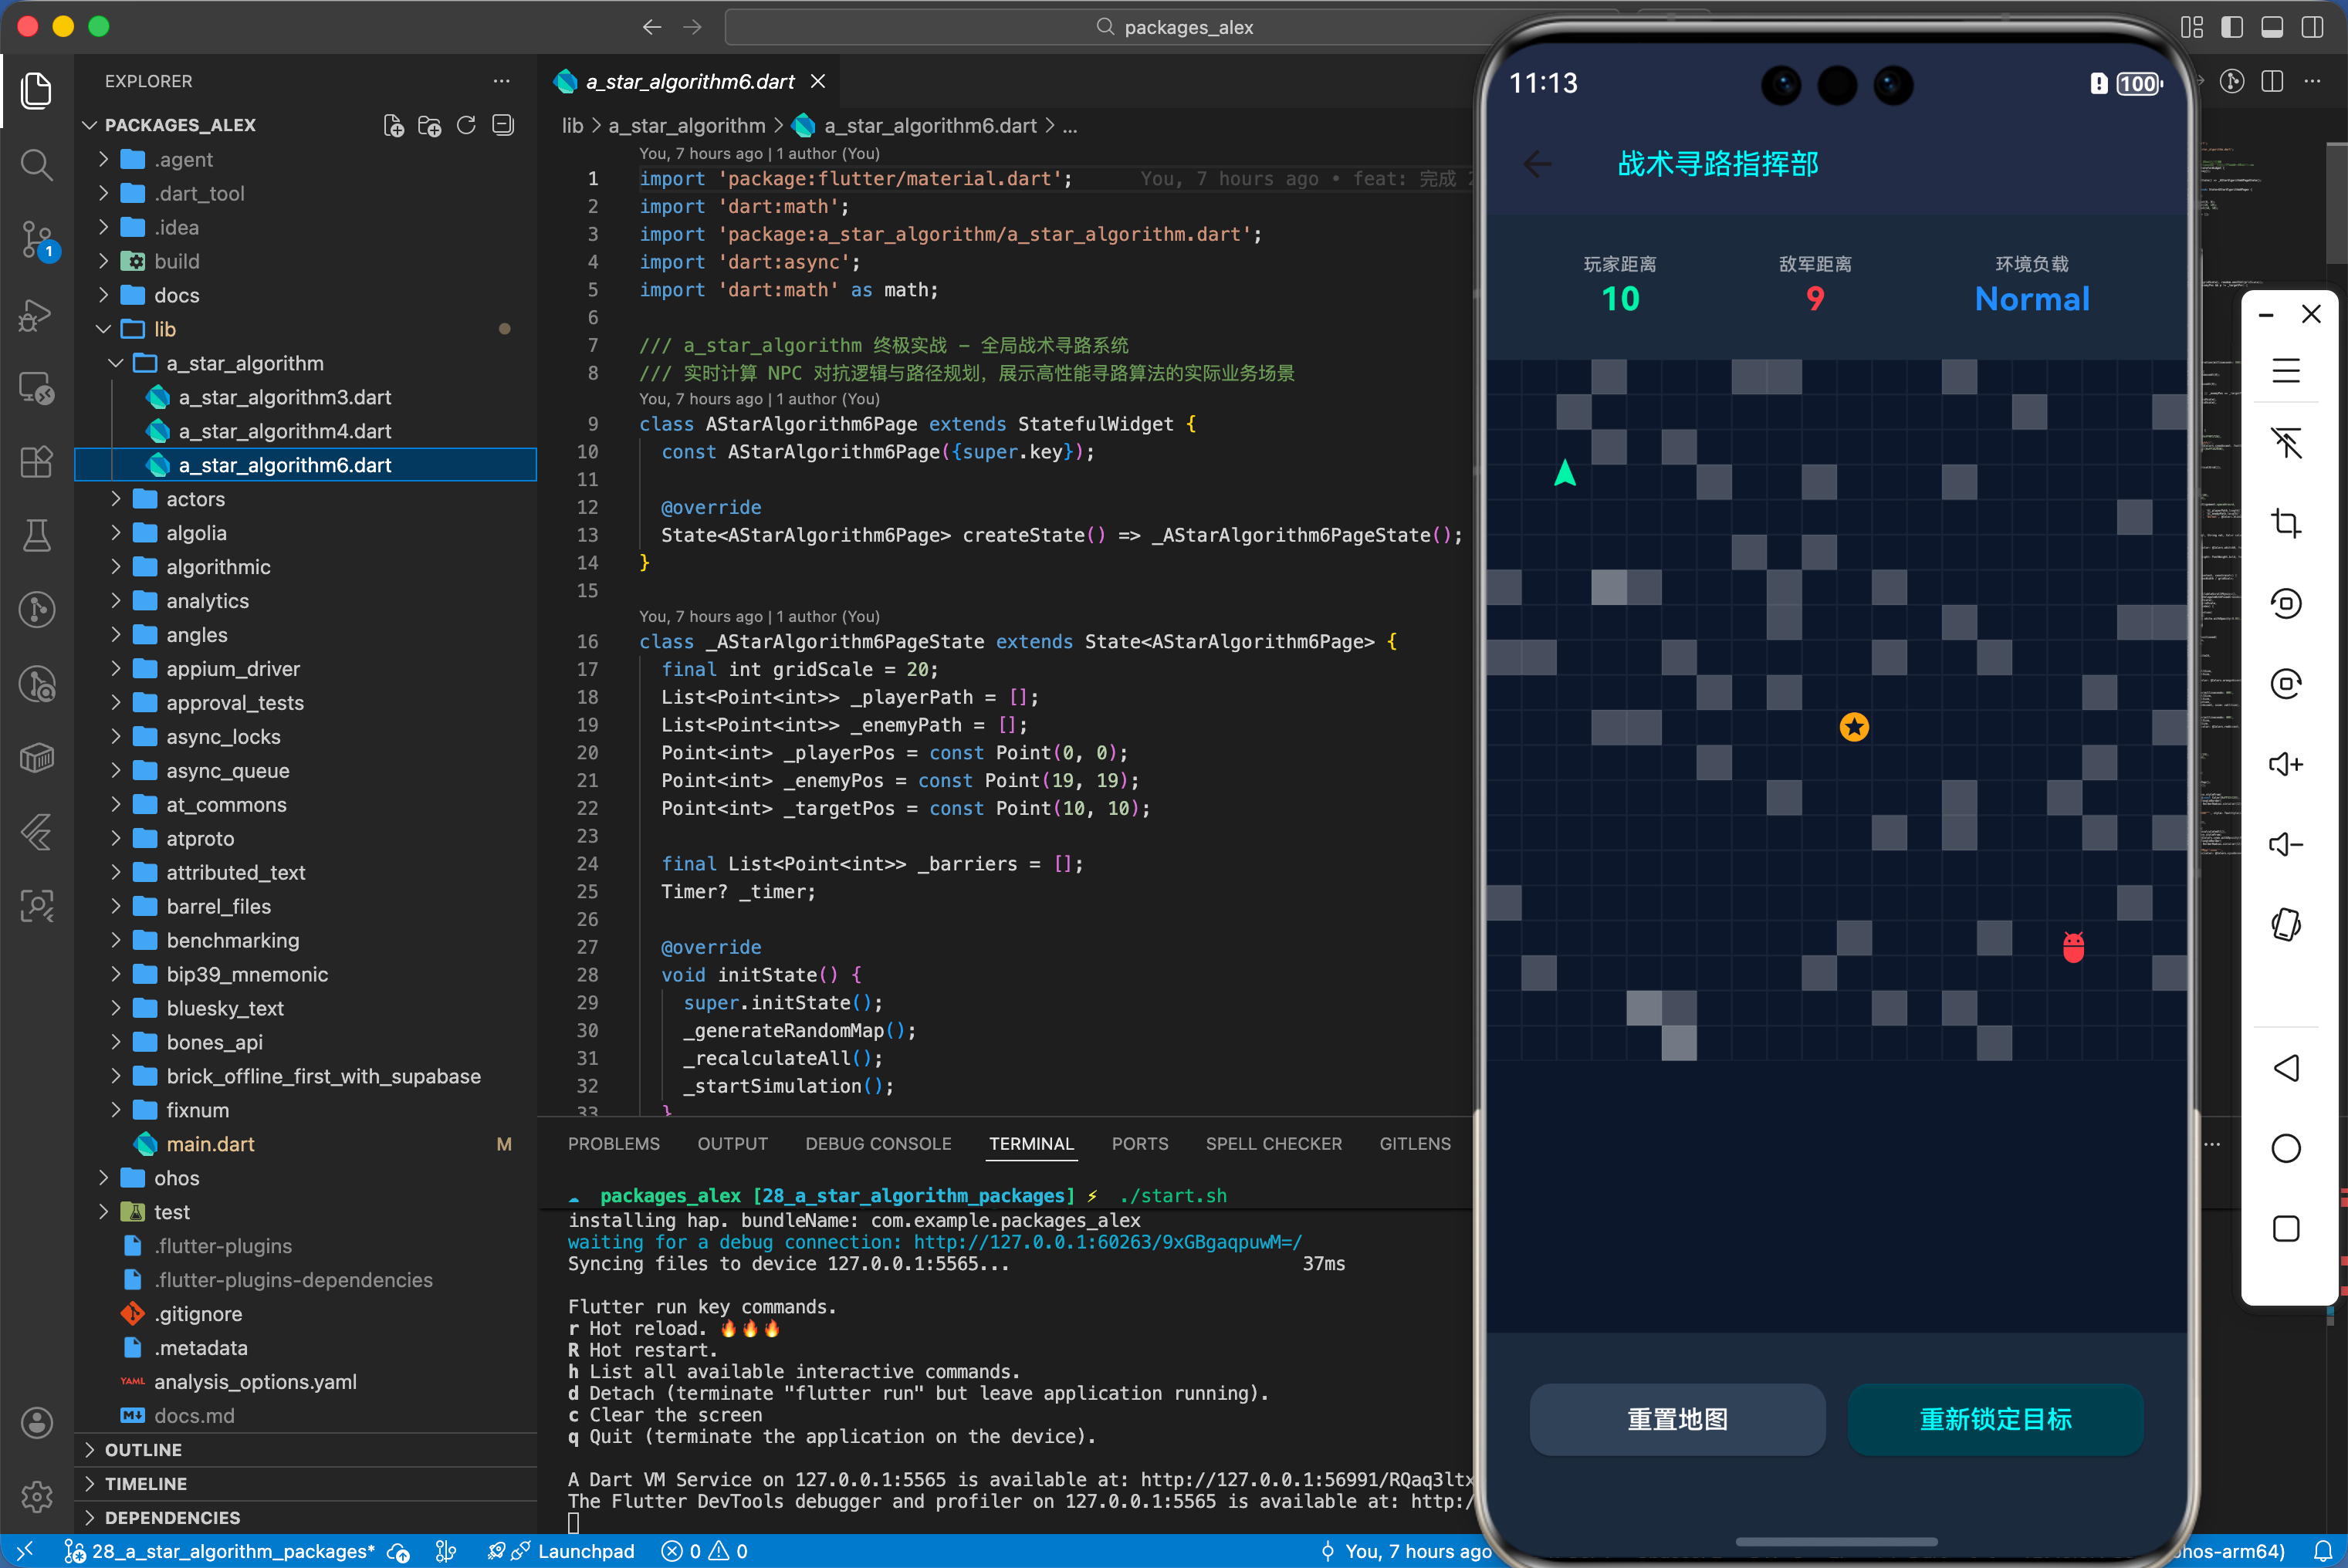Open a_star_algorithm4.dart file

(x=284, y=431)
